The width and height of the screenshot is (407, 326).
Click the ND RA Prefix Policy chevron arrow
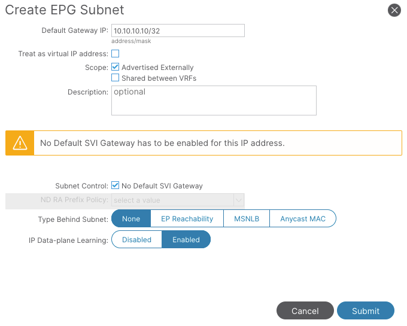[x=239, y=200]
